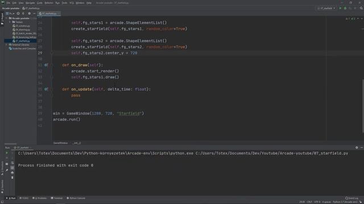
Task: Toggle the Project tool window side tab
Action: pos(2,19)
